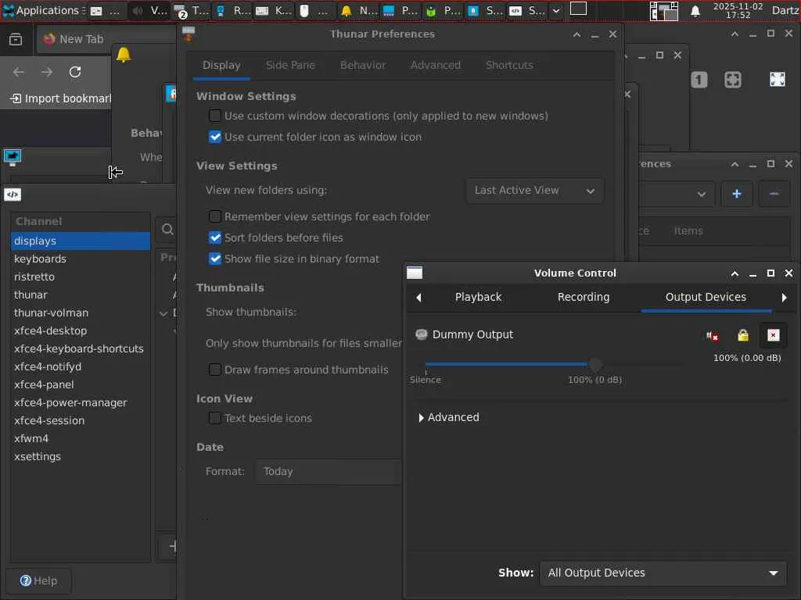Enable Draw frames around thumbnails
Image resolution: width=801 pixels, height=600 pixels.
pyautogui.click(x=215, y=370)
